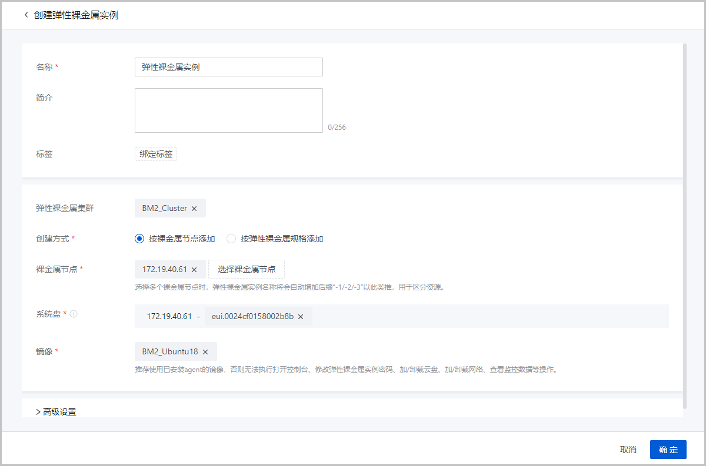The height and width of the screenshot is (466, 706).
Task: Remove system disk eui.0024cf0158002b8b via X icon
Action: pyautogui.click(x=301, y=316)
